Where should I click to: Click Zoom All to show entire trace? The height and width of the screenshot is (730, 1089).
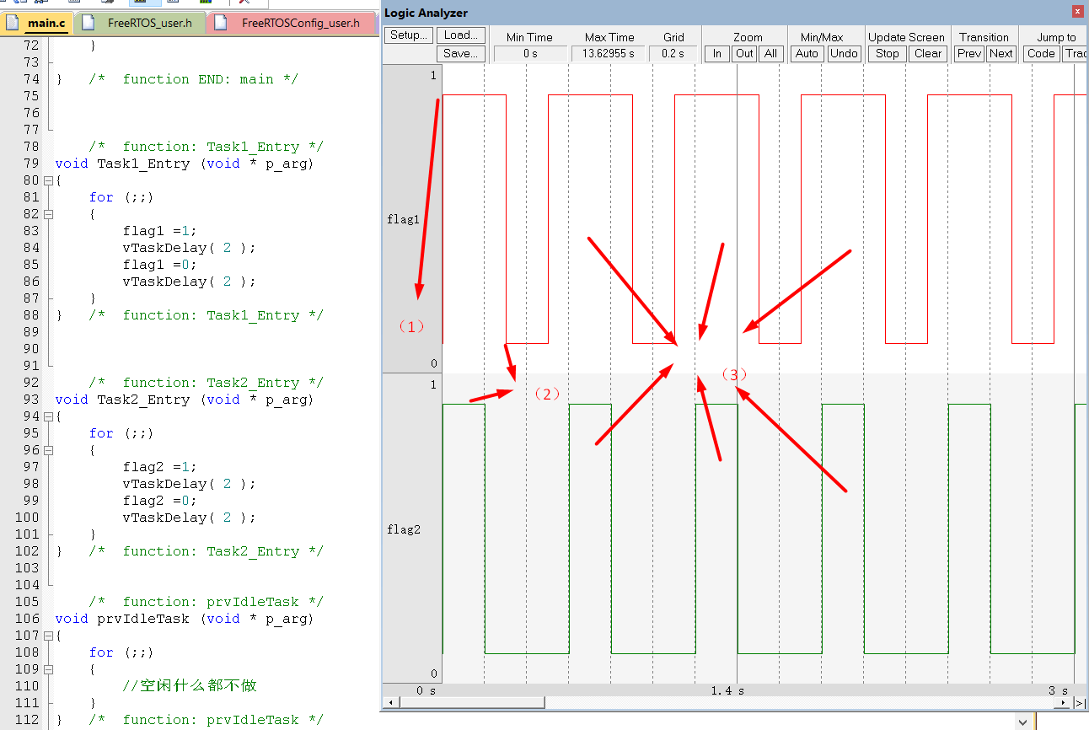point(770,54)
